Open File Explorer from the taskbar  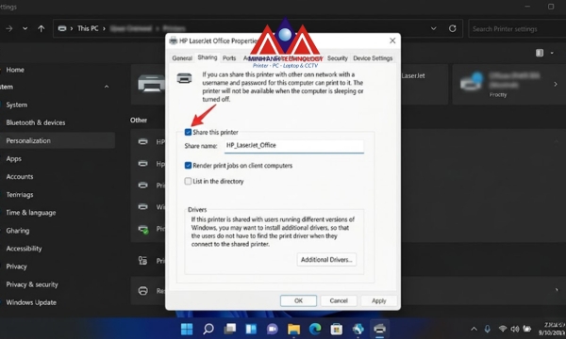pos(293,329)
